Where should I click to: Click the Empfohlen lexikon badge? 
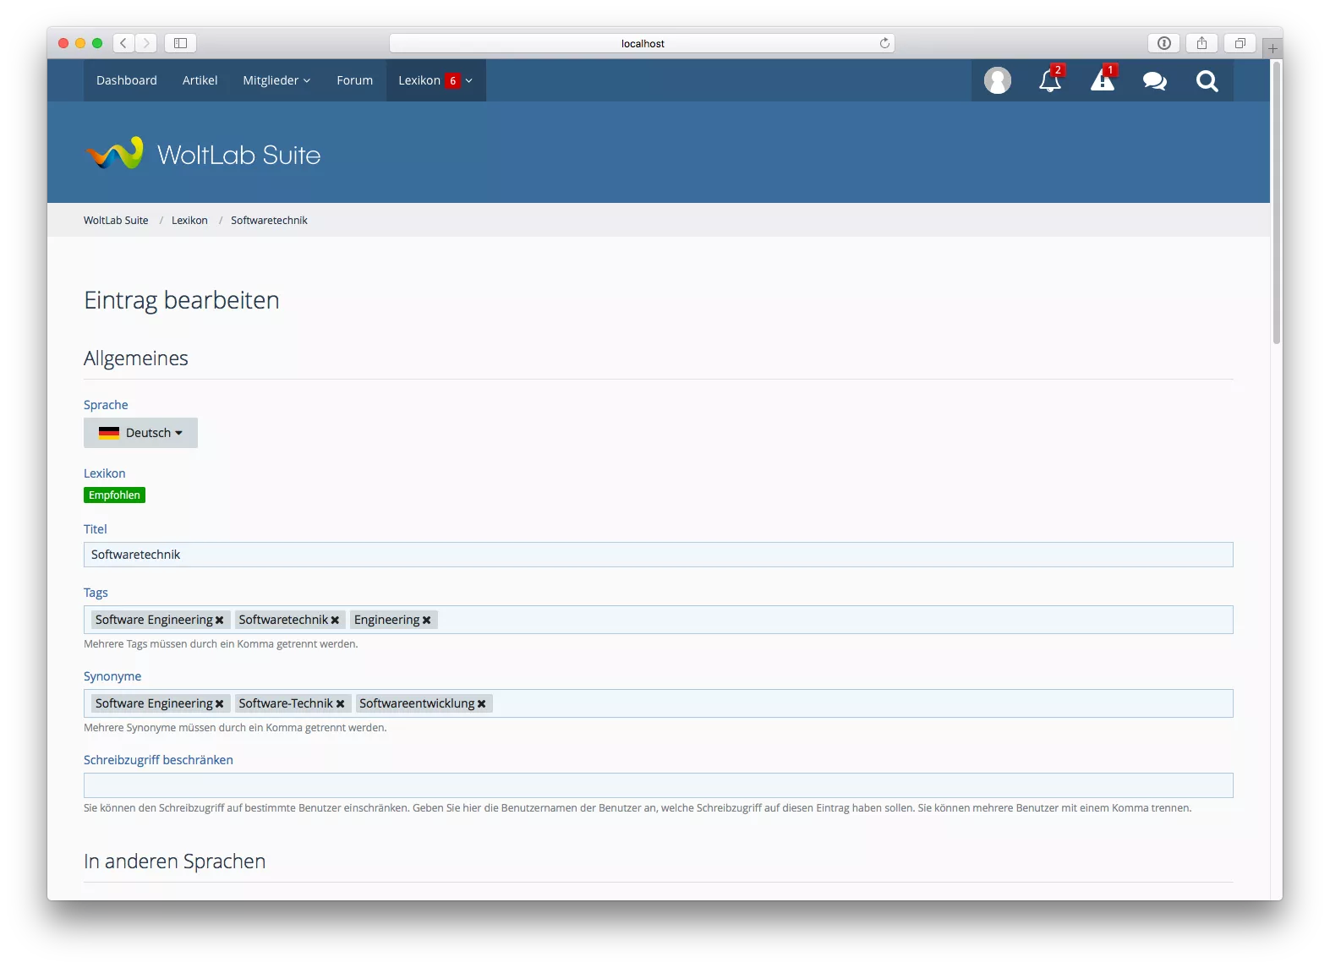(x=114, y=495)
